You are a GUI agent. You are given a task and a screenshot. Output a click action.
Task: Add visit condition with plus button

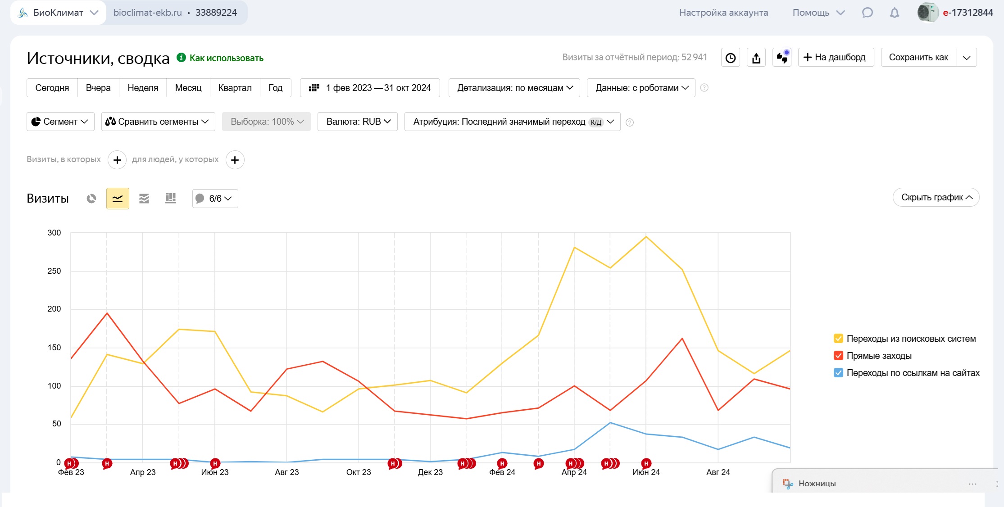(117, 160)
